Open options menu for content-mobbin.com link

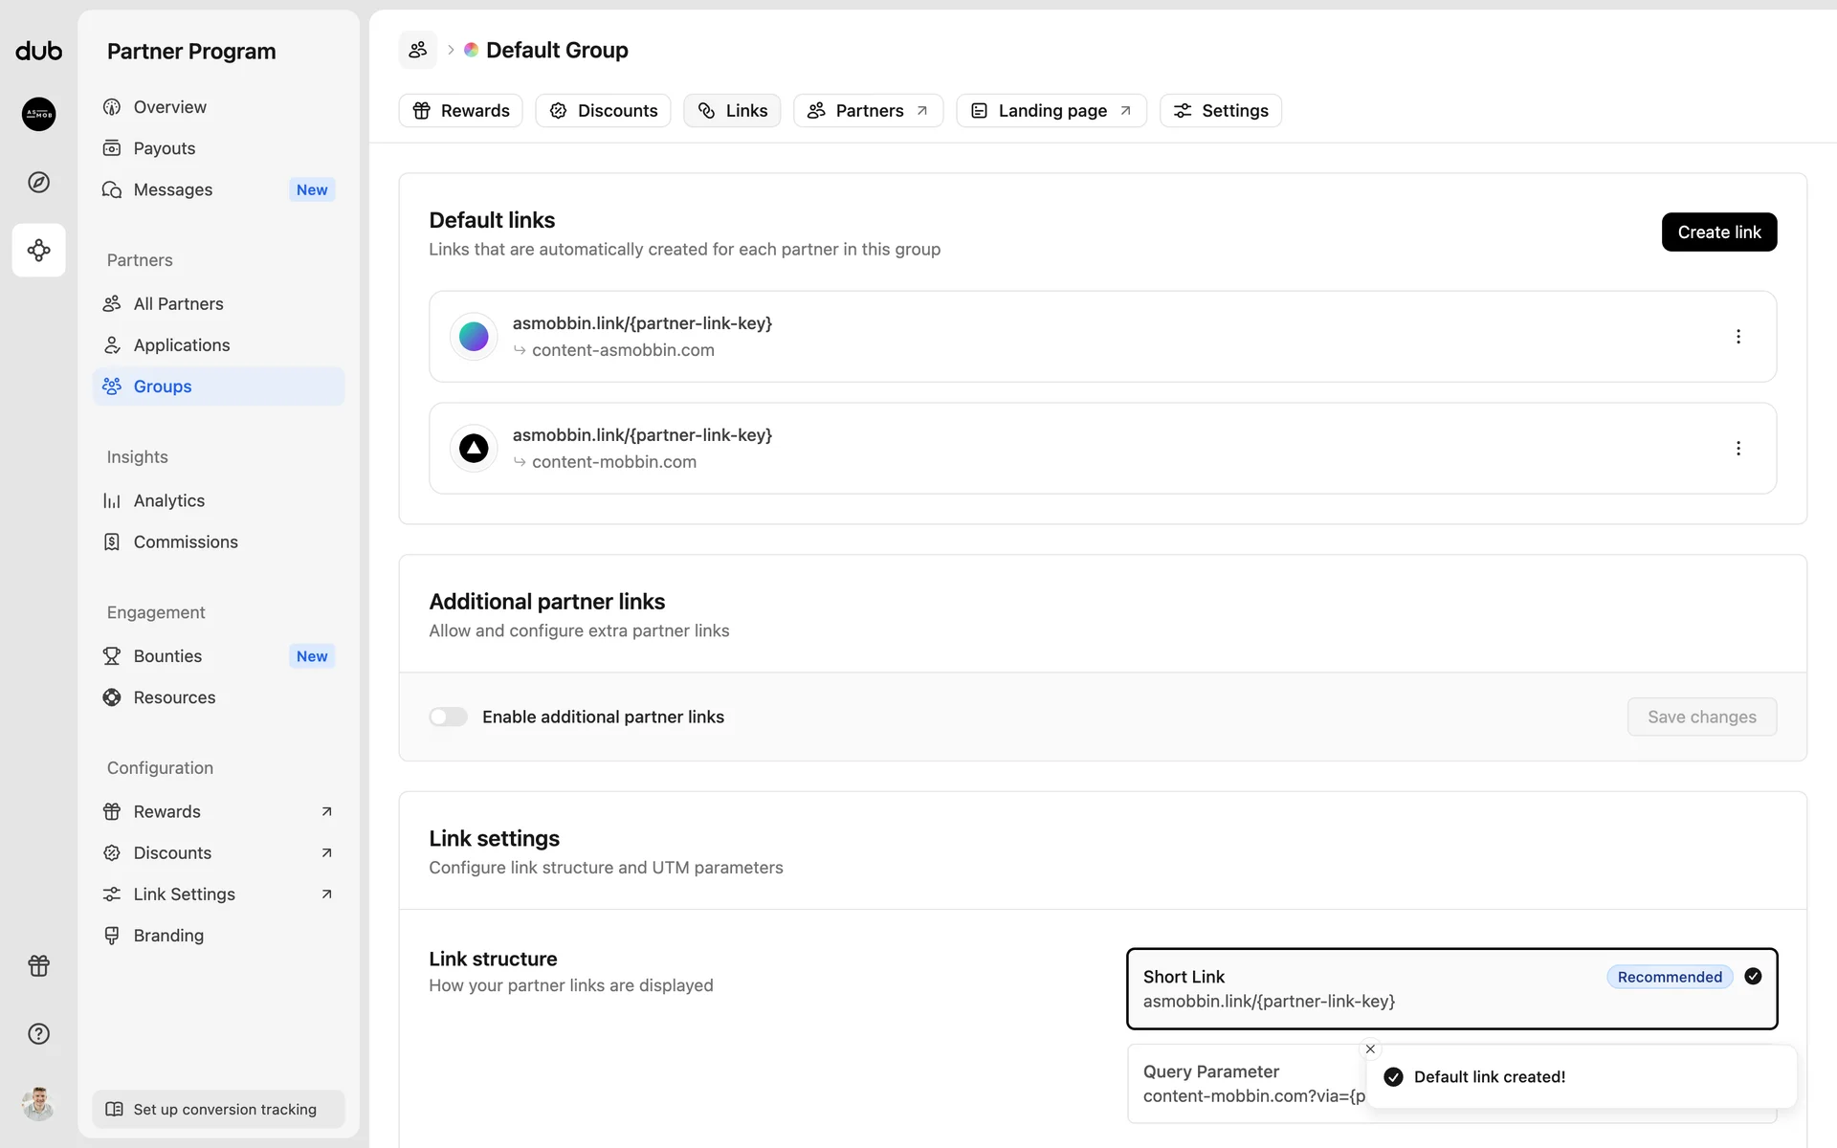pyautogui.click(x=1737, y=449)
